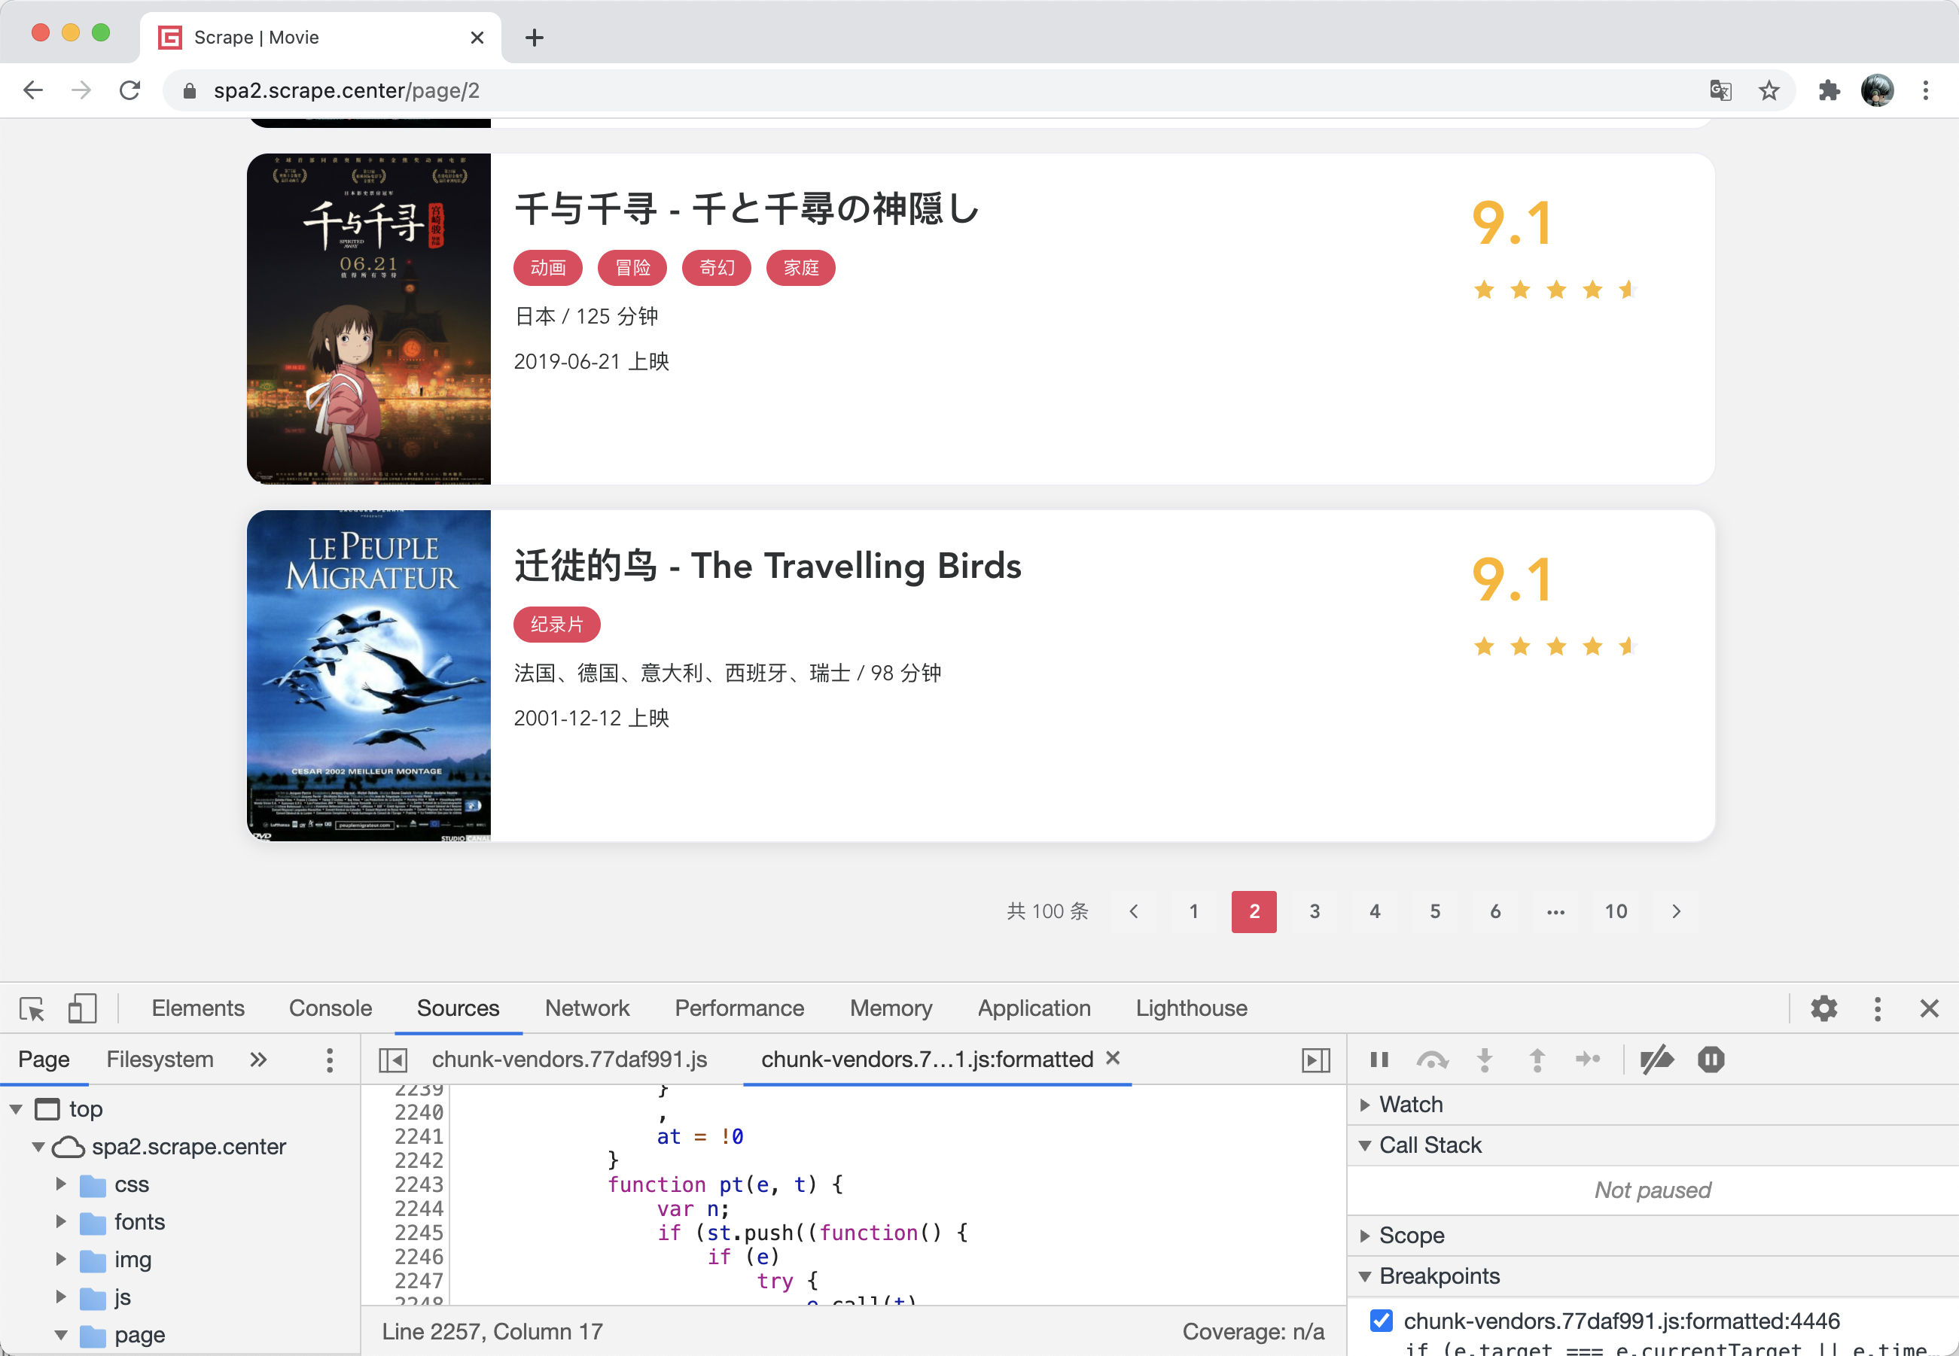Click the step into next function icon
This screenshot has height=1356, width=1959.
[x=1484, y=1060]
